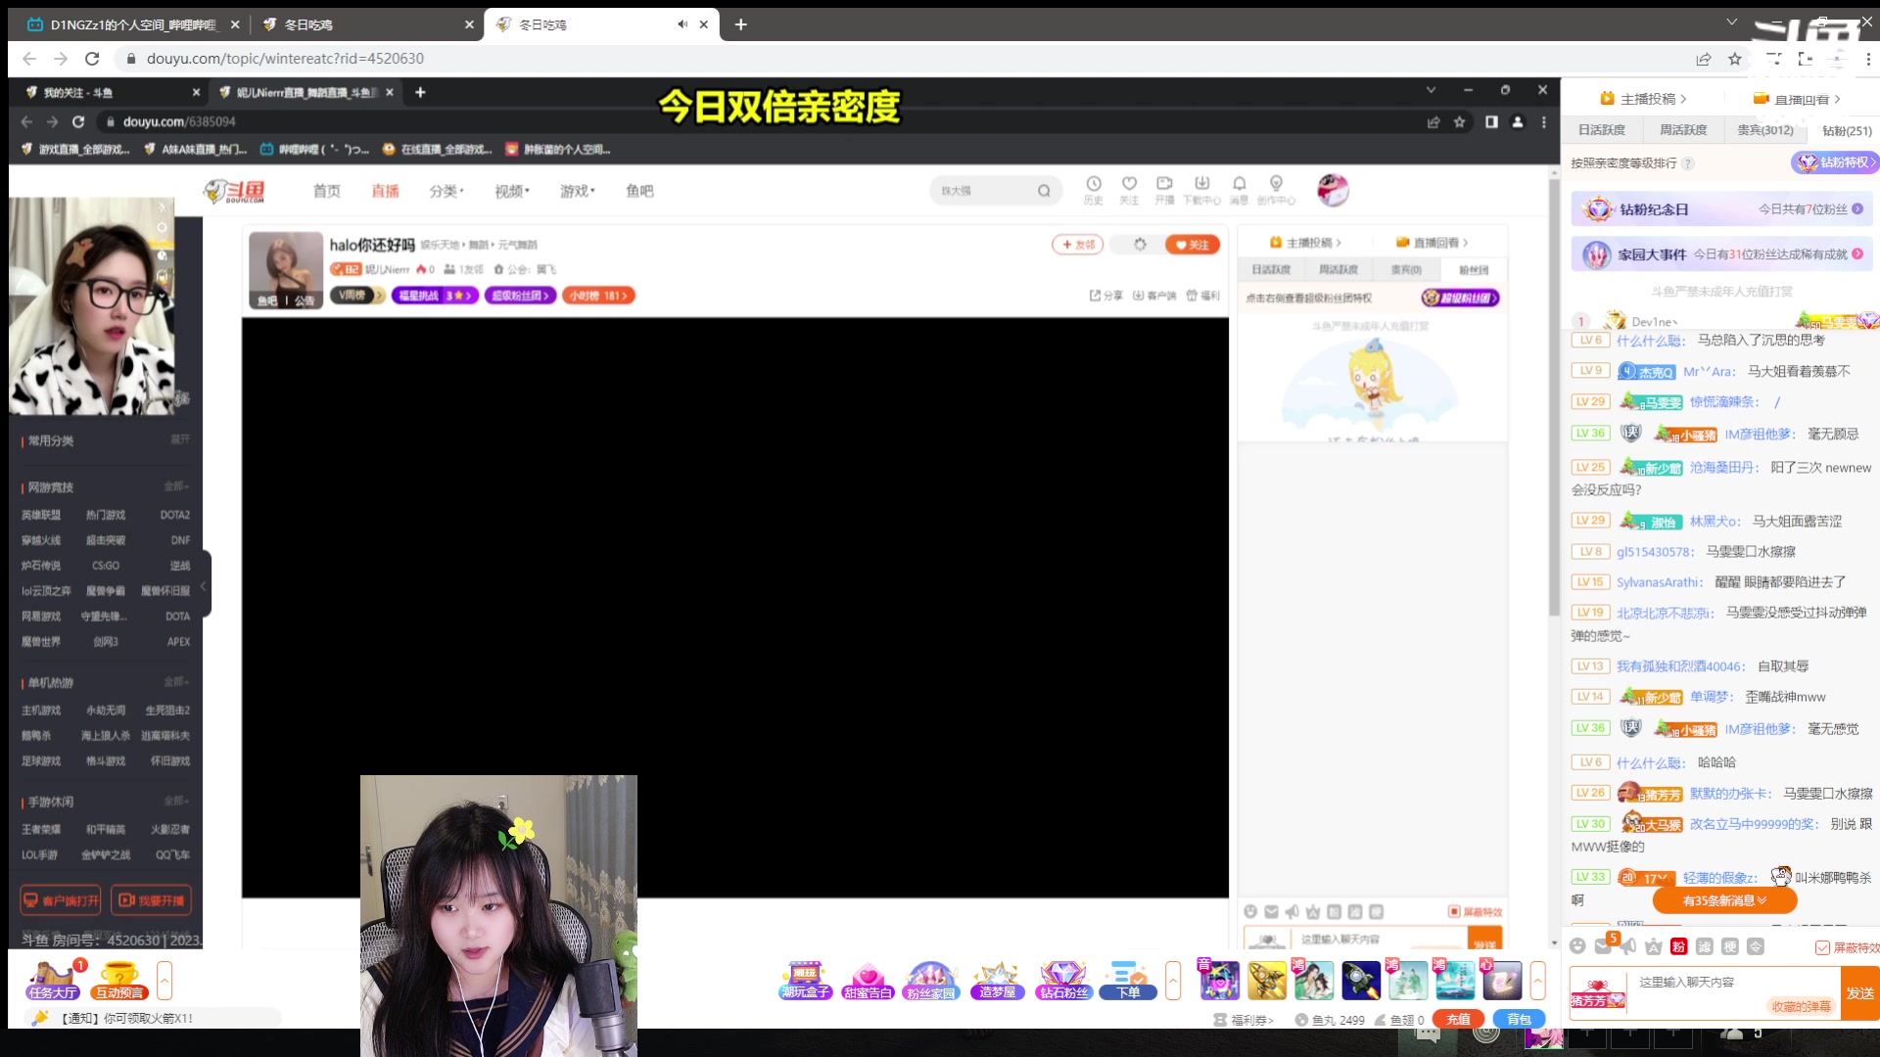Screen dimensions: 1880x1057
Task: Open the 任务大厅 task hall icon
Action: tap(53, 981)
